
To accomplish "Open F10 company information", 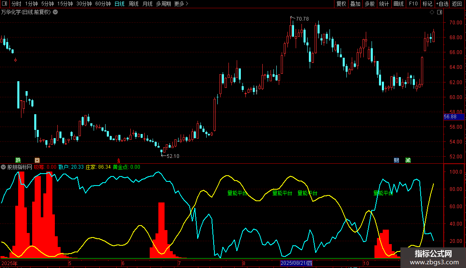I will (413, 4).
